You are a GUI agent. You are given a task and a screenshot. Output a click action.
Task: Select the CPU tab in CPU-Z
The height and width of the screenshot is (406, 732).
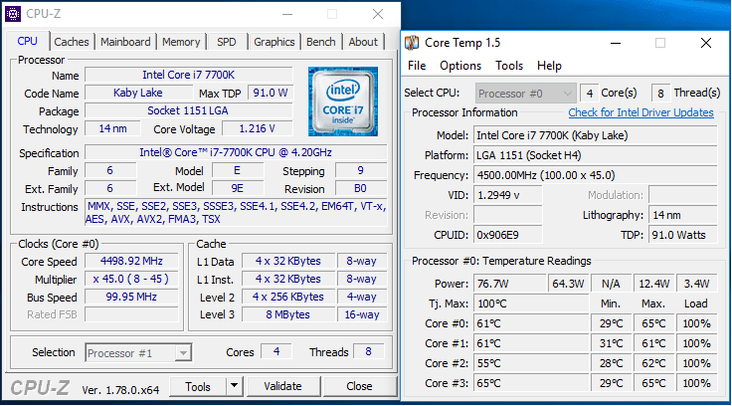pos(27,41)
